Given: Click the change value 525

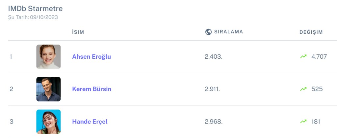Looking at the screenshot, I should (317, 89).
